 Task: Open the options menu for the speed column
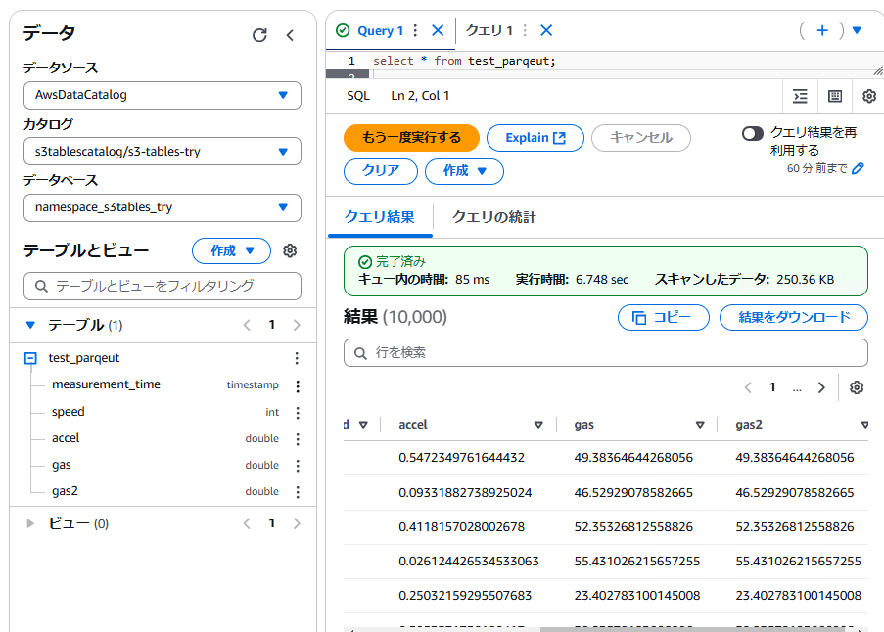[297, 412]
